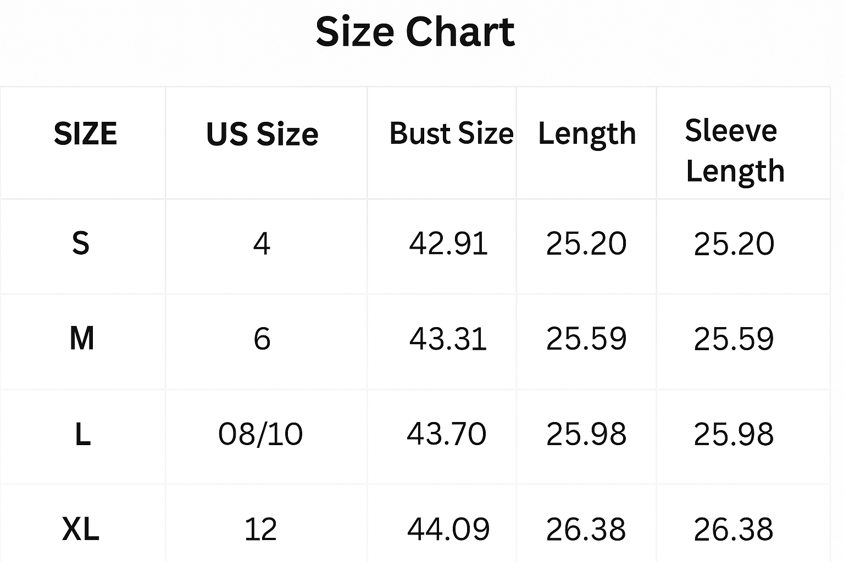
Task: Click the Length header beside Bust Size
Action: coord(586,133)
